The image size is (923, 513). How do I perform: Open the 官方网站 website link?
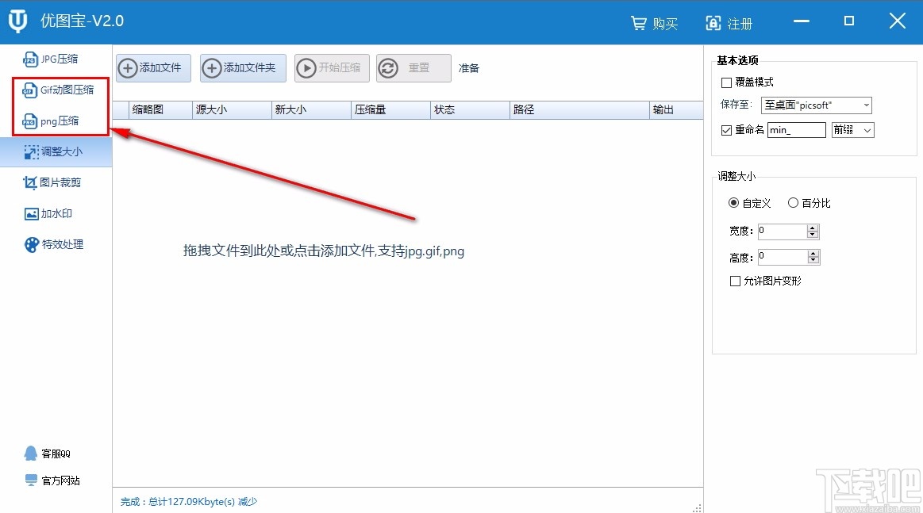click(x=56, y=480)
